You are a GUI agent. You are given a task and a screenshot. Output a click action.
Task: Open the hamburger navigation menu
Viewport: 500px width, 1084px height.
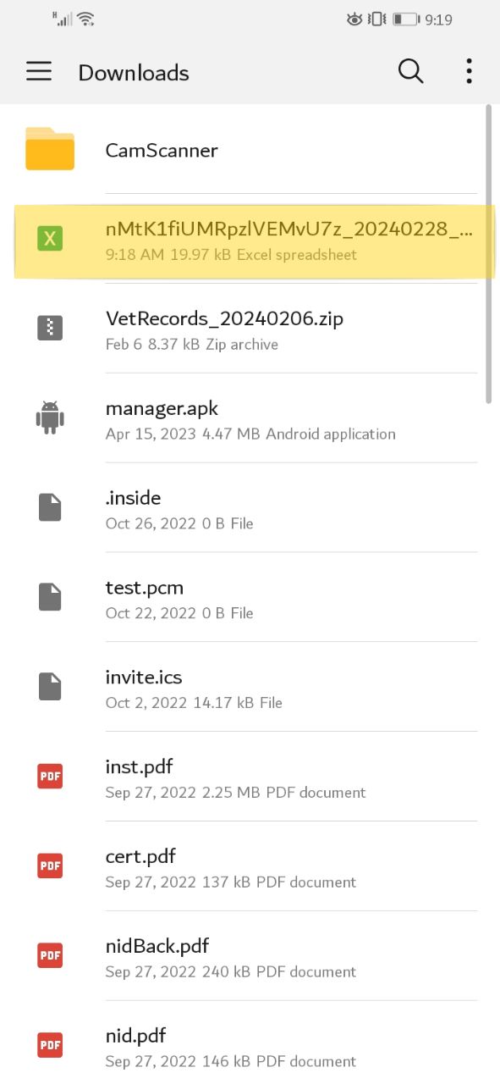[x=39, y=72]
